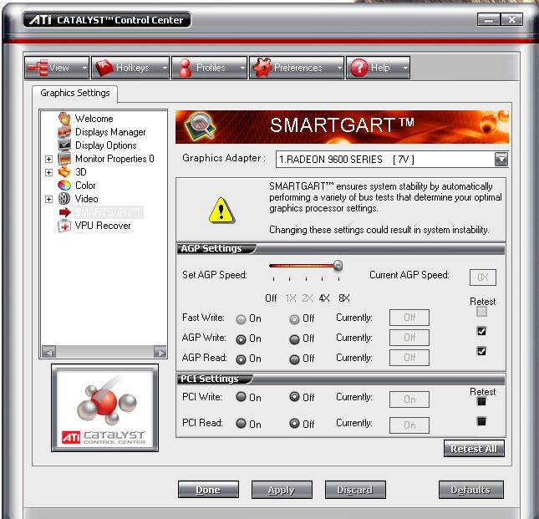Expand the Monitor Properties 0 node
This screenshot has height=519, width=539.
tap(48, 159)
